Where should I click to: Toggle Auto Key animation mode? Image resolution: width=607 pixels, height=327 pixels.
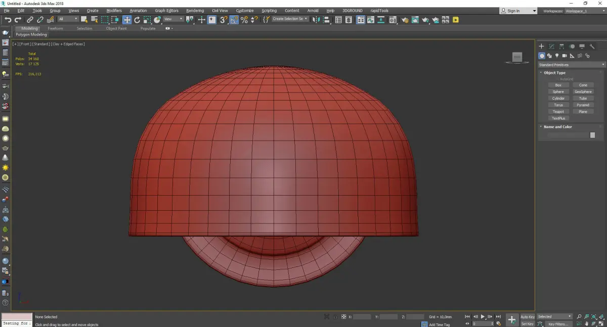click(527, 317)
